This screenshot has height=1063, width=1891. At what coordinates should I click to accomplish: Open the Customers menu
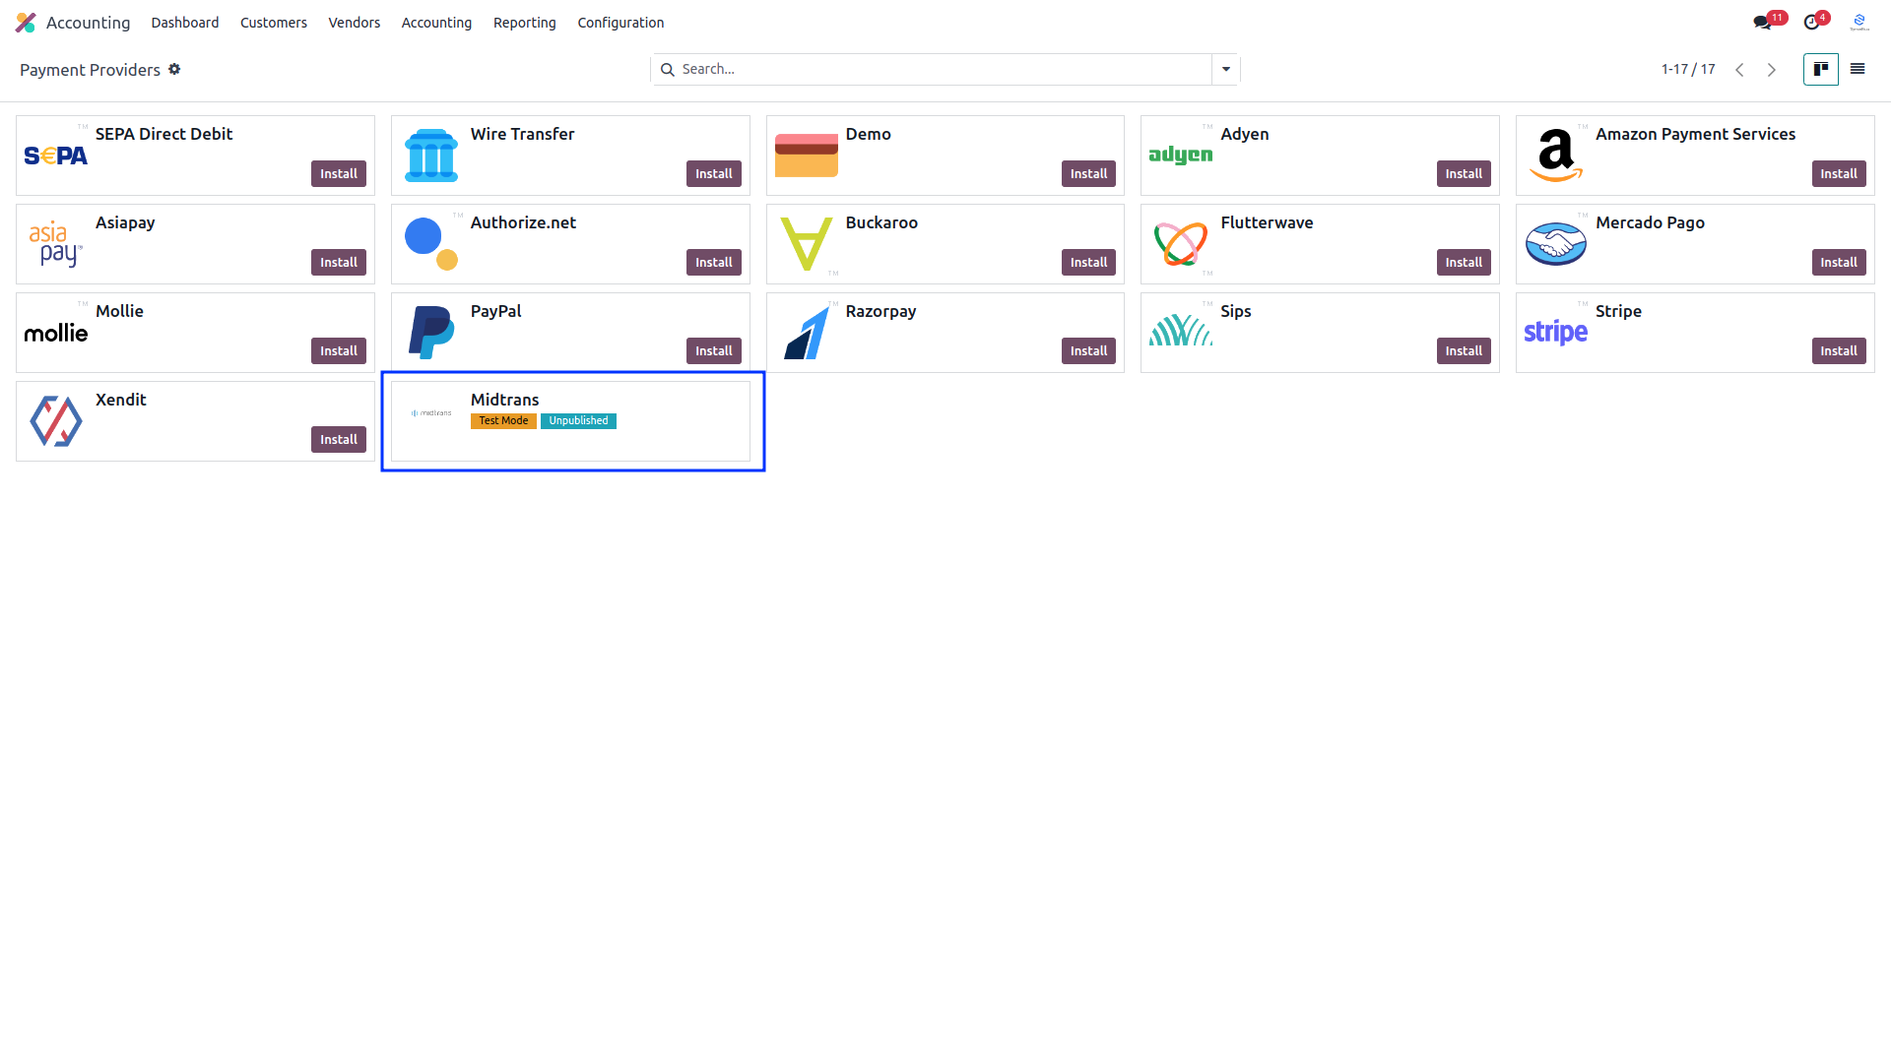[274, 23]
